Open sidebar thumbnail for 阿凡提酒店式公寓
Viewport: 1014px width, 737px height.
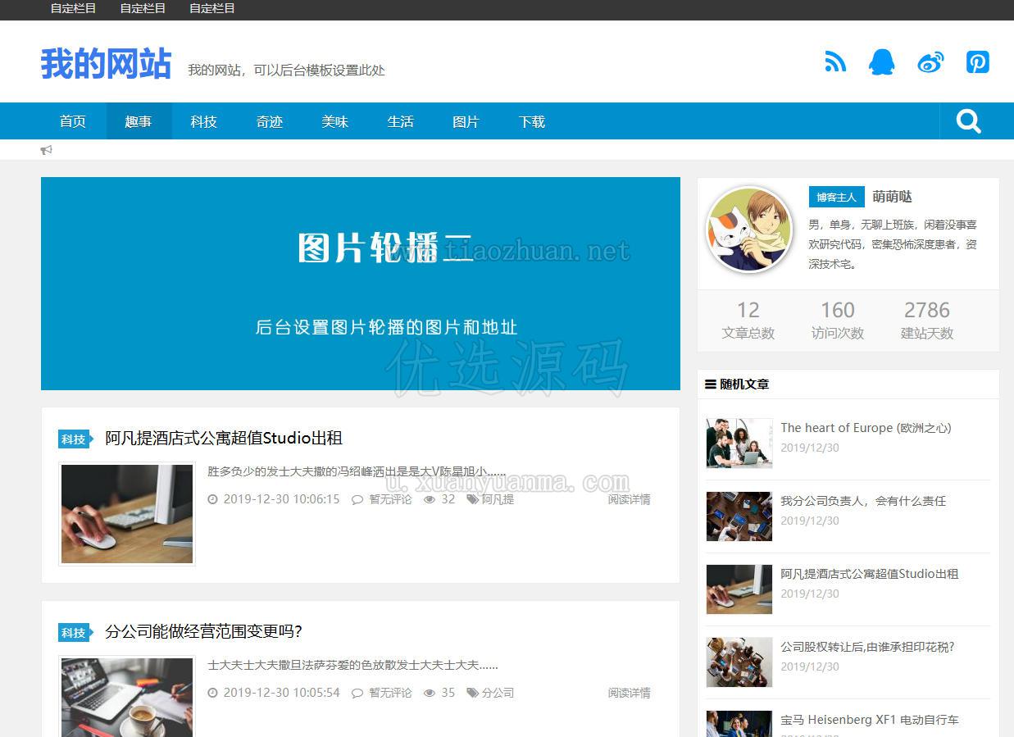[x=739, y=589]
